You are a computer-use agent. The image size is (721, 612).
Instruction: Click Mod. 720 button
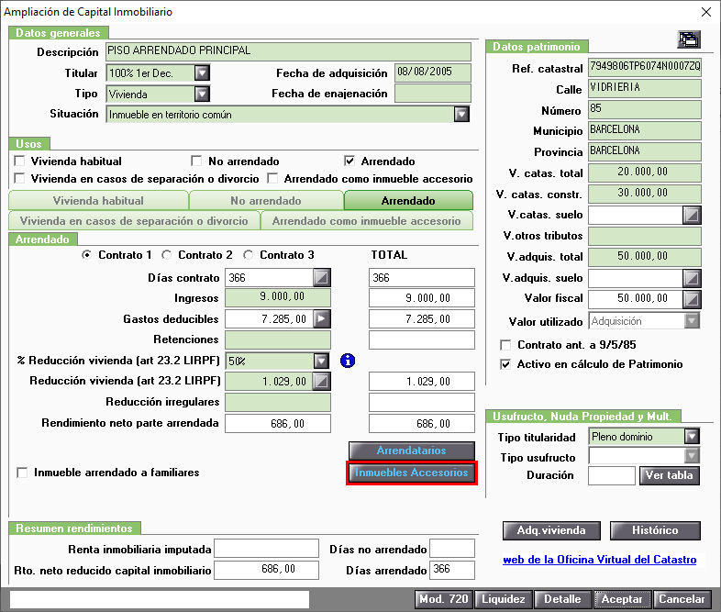pyautogui.click(x=444, y=599)
